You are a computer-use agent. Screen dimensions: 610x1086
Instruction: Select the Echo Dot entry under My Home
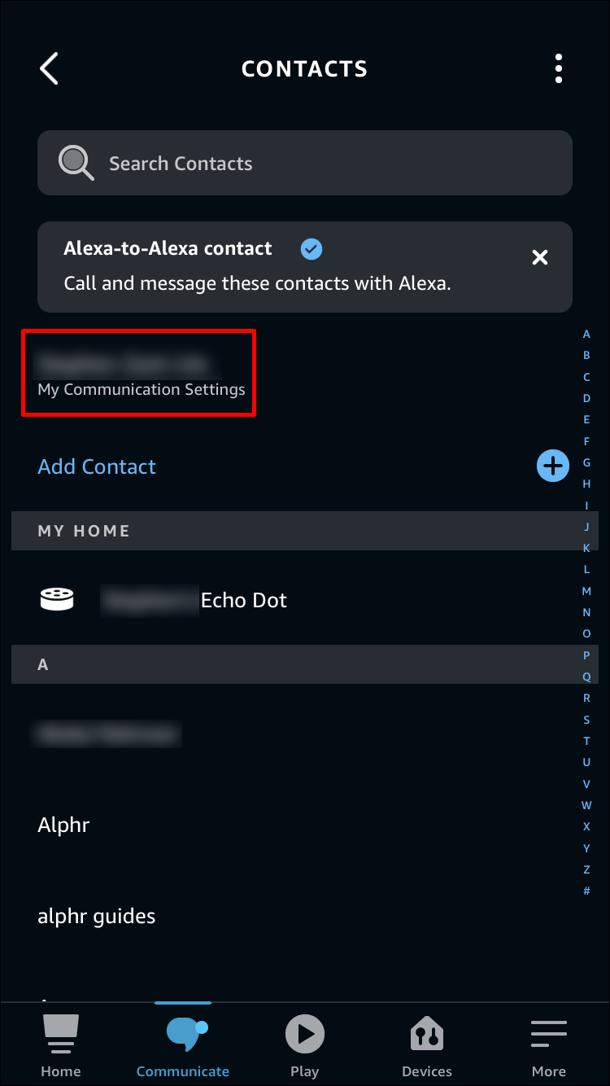(x=243, y=600)
